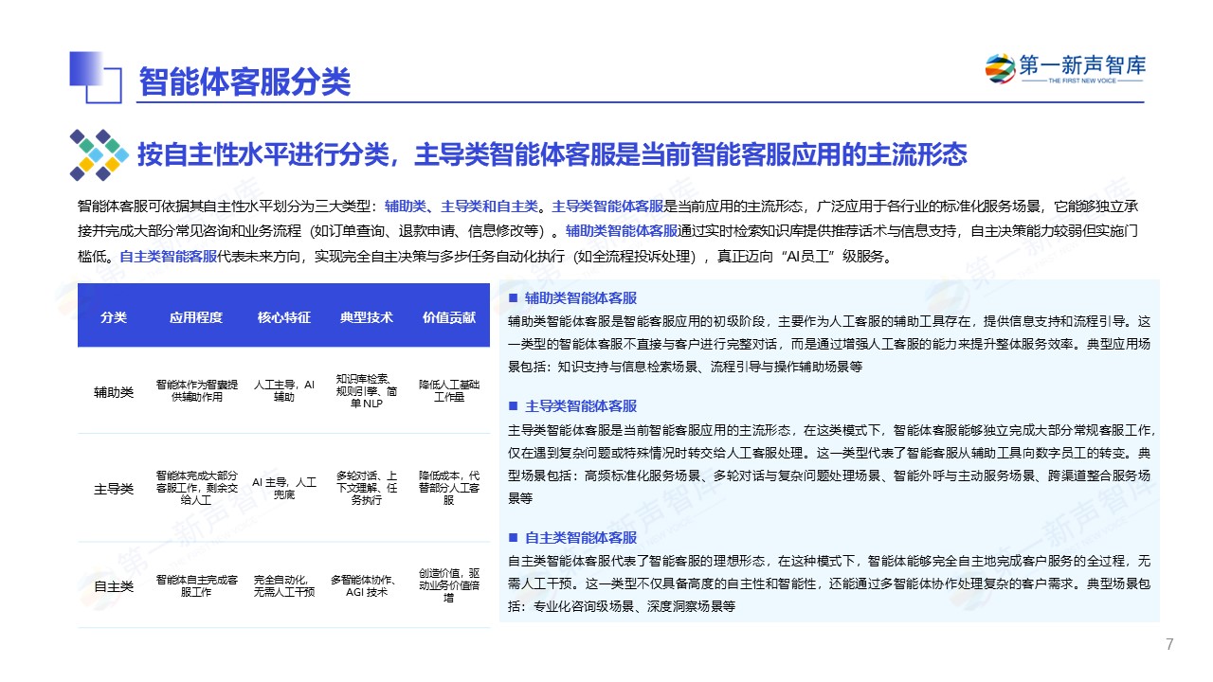Click the colorful diamond pattern icon
Image resolution: width=1213 pixels, height=682 pixels.
[x=99, y=155]
